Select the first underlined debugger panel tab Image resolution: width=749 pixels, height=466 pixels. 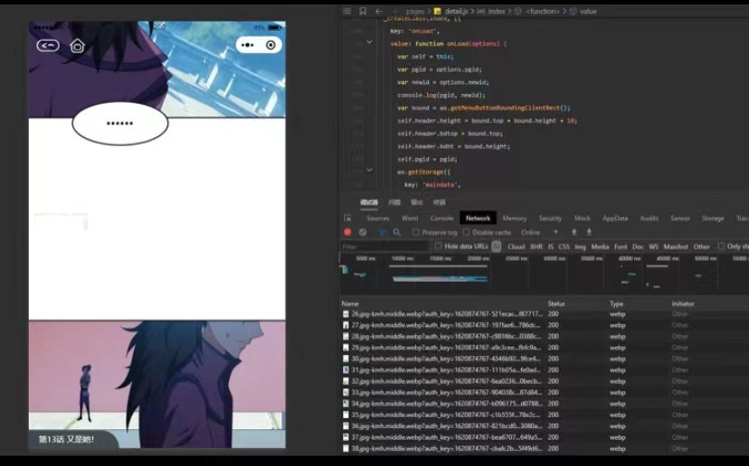pos(369,202)
